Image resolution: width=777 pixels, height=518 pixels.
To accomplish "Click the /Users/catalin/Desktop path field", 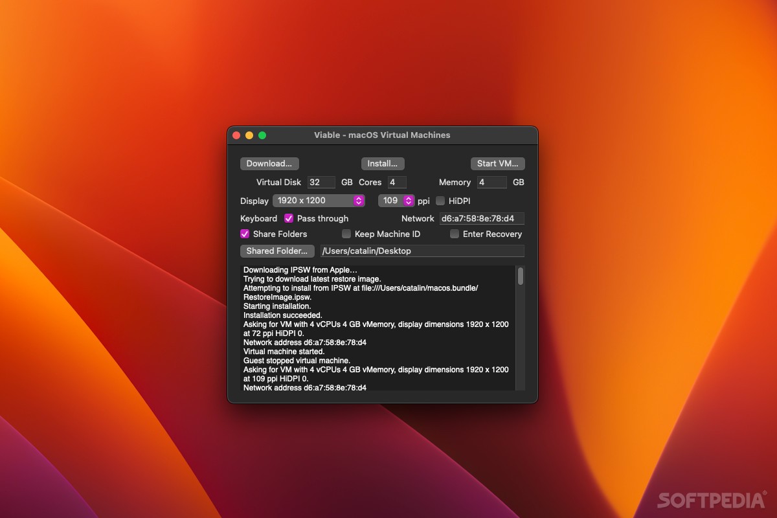I will point(422,251).
